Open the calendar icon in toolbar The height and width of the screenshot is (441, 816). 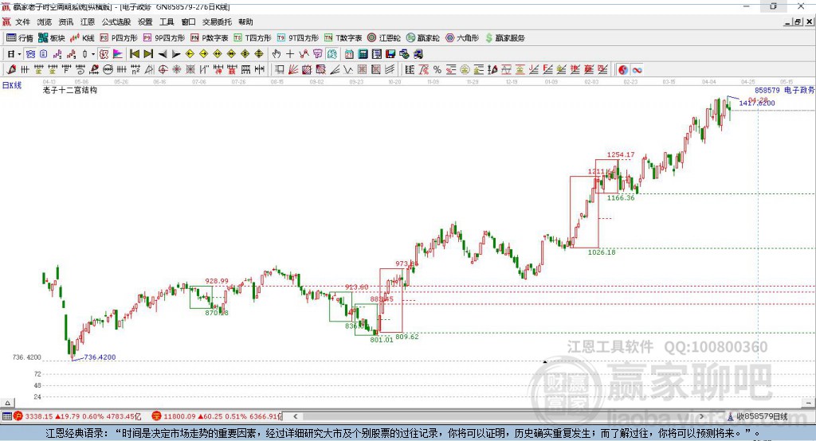349,54
